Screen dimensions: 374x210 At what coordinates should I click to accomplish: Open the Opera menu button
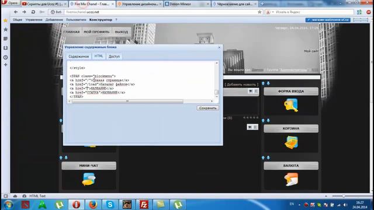click(x=11, y=3)
